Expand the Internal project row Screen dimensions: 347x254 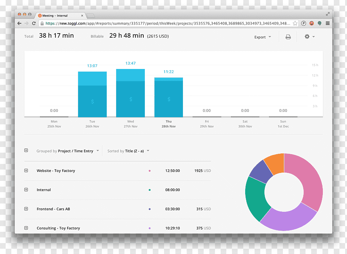pyautogui.click(x=26, y=190)
